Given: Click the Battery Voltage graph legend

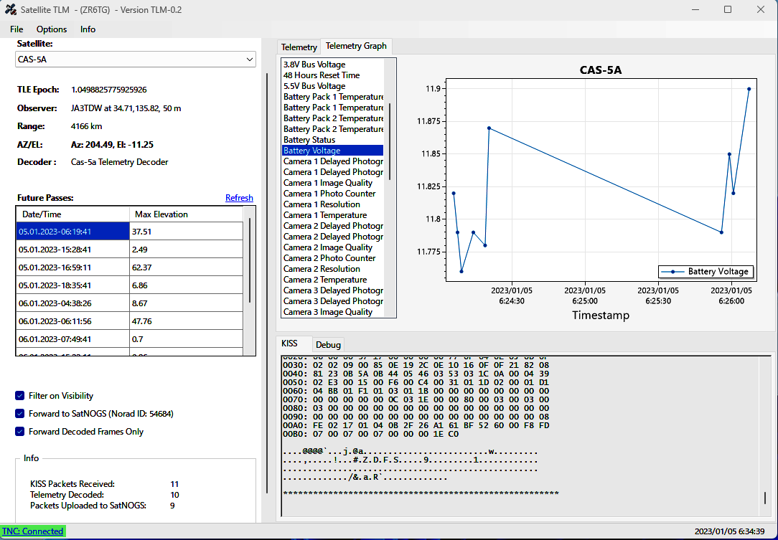Looking at the screenshot, I should coord(706,272).
